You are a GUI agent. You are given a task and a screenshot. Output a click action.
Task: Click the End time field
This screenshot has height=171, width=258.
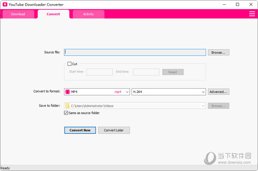[146, 72]
